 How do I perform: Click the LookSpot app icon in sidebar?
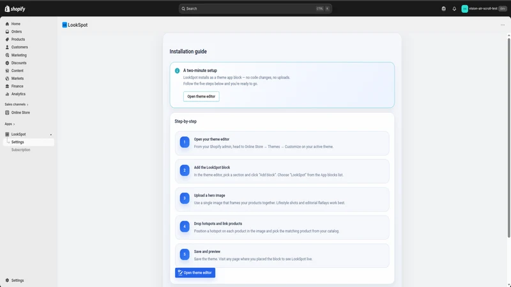click(x=7, y=134)
